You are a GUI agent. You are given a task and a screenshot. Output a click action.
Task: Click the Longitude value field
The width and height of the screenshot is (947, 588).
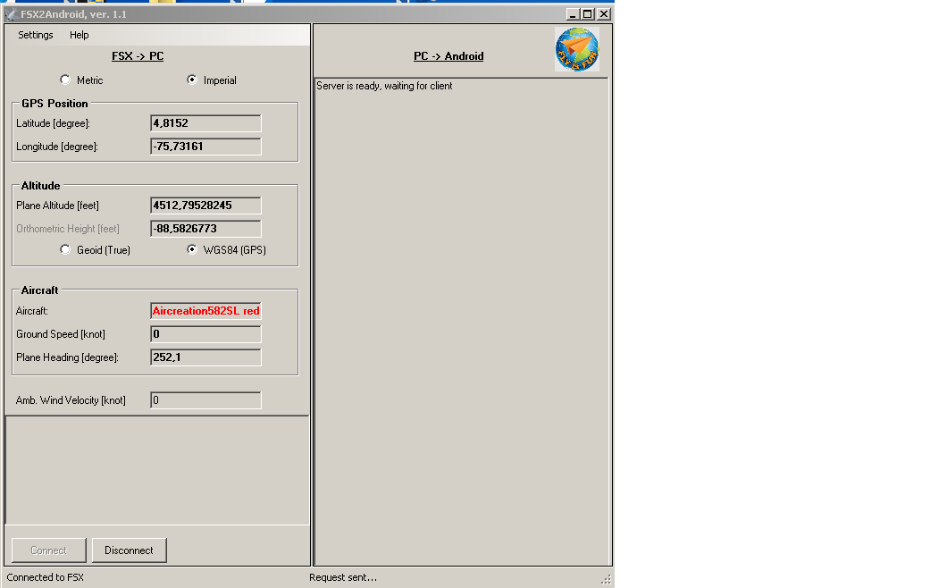[206, 147]
